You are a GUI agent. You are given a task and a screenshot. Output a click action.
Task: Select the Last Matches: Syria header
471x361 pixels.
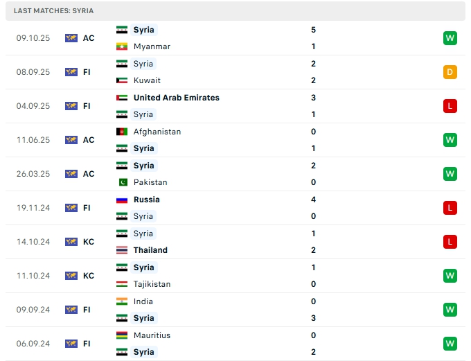coord(53,11)
